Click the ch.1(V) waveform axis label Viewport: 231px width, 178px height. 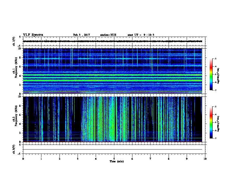click(14, 41)
